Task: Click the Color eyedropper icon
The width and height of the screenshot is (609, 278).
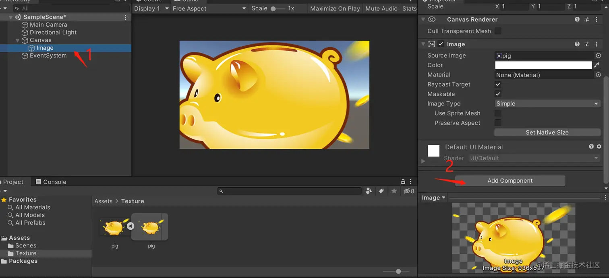Action: click(x=597, y=65)
